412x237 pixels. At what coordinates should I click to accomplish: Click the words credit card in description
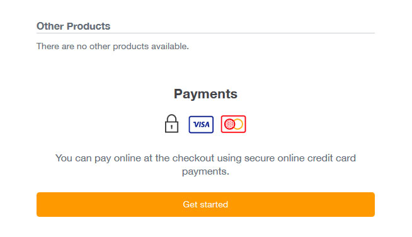(331, 158)
